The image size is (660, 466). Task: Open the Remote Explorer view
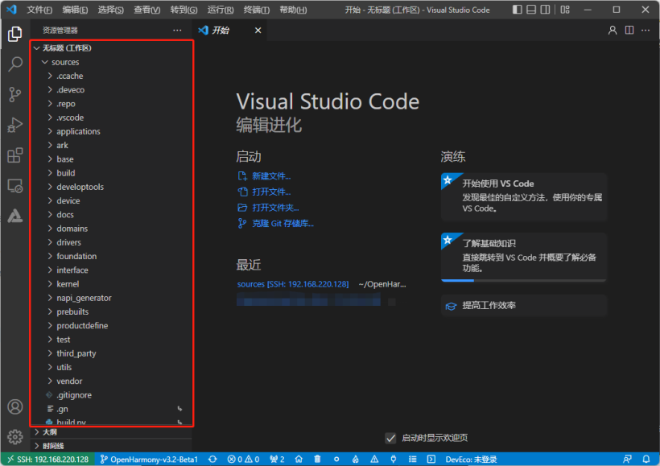(14, 185)
